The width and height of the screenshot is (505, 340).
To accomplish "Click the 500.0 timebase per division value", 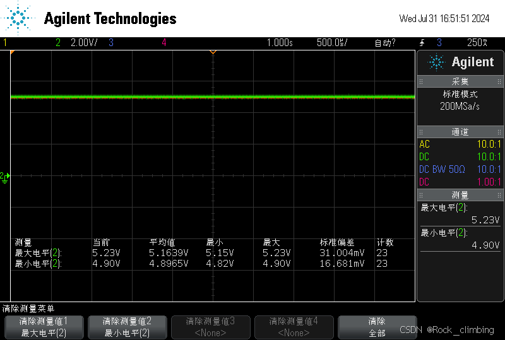I will [x=332, y=42].
